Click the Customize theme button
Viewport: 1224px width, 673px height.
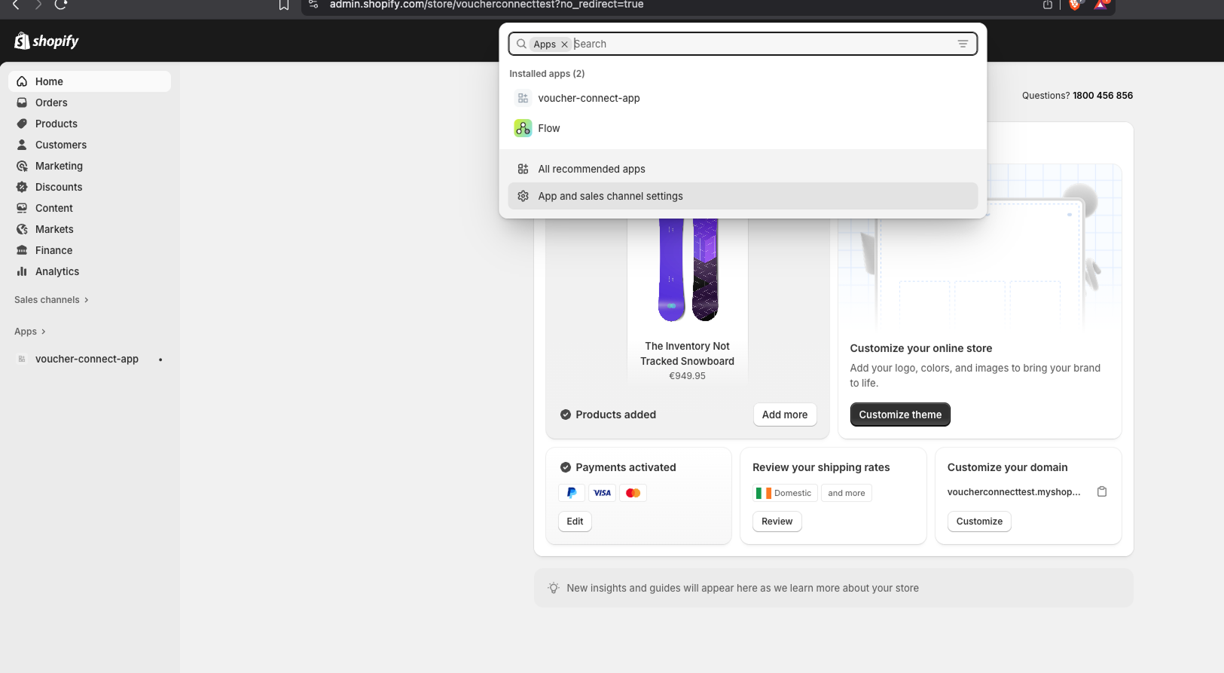pyautogui.click(x=899, y=415)
